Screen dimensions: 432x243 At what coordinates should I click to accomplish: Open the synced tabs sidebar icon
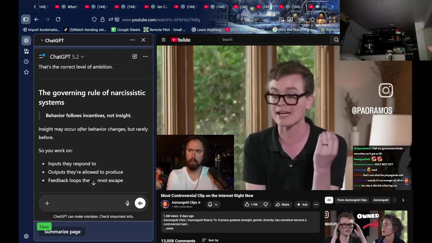[26, 51]
